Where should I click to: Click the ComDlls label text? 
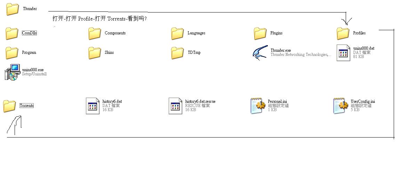click(29, 33)
